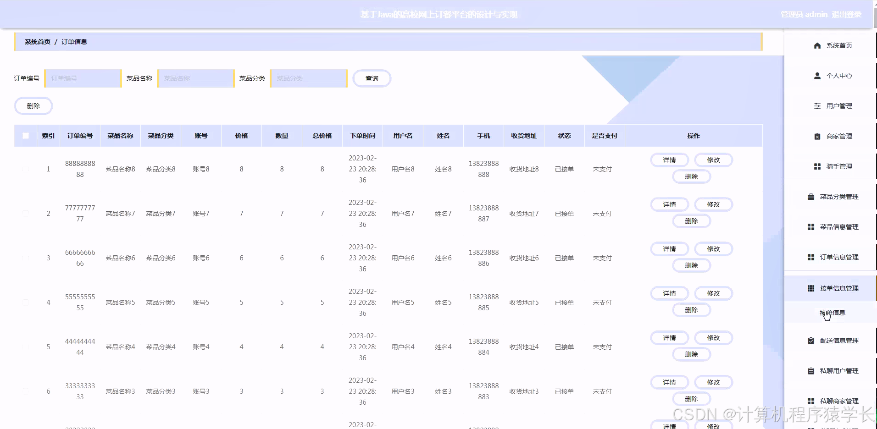The image size is (877, 429).
Task: Click the batch 删除 button above table
Action: point(33,106)
